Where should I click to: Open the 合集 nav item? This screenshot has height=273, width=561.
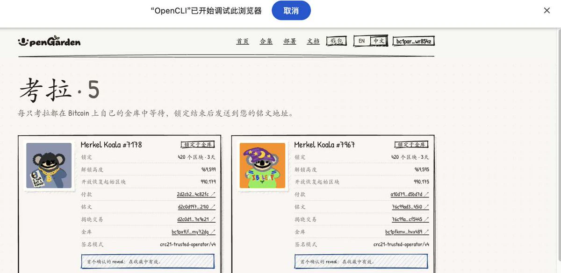[x=266, y=41]
